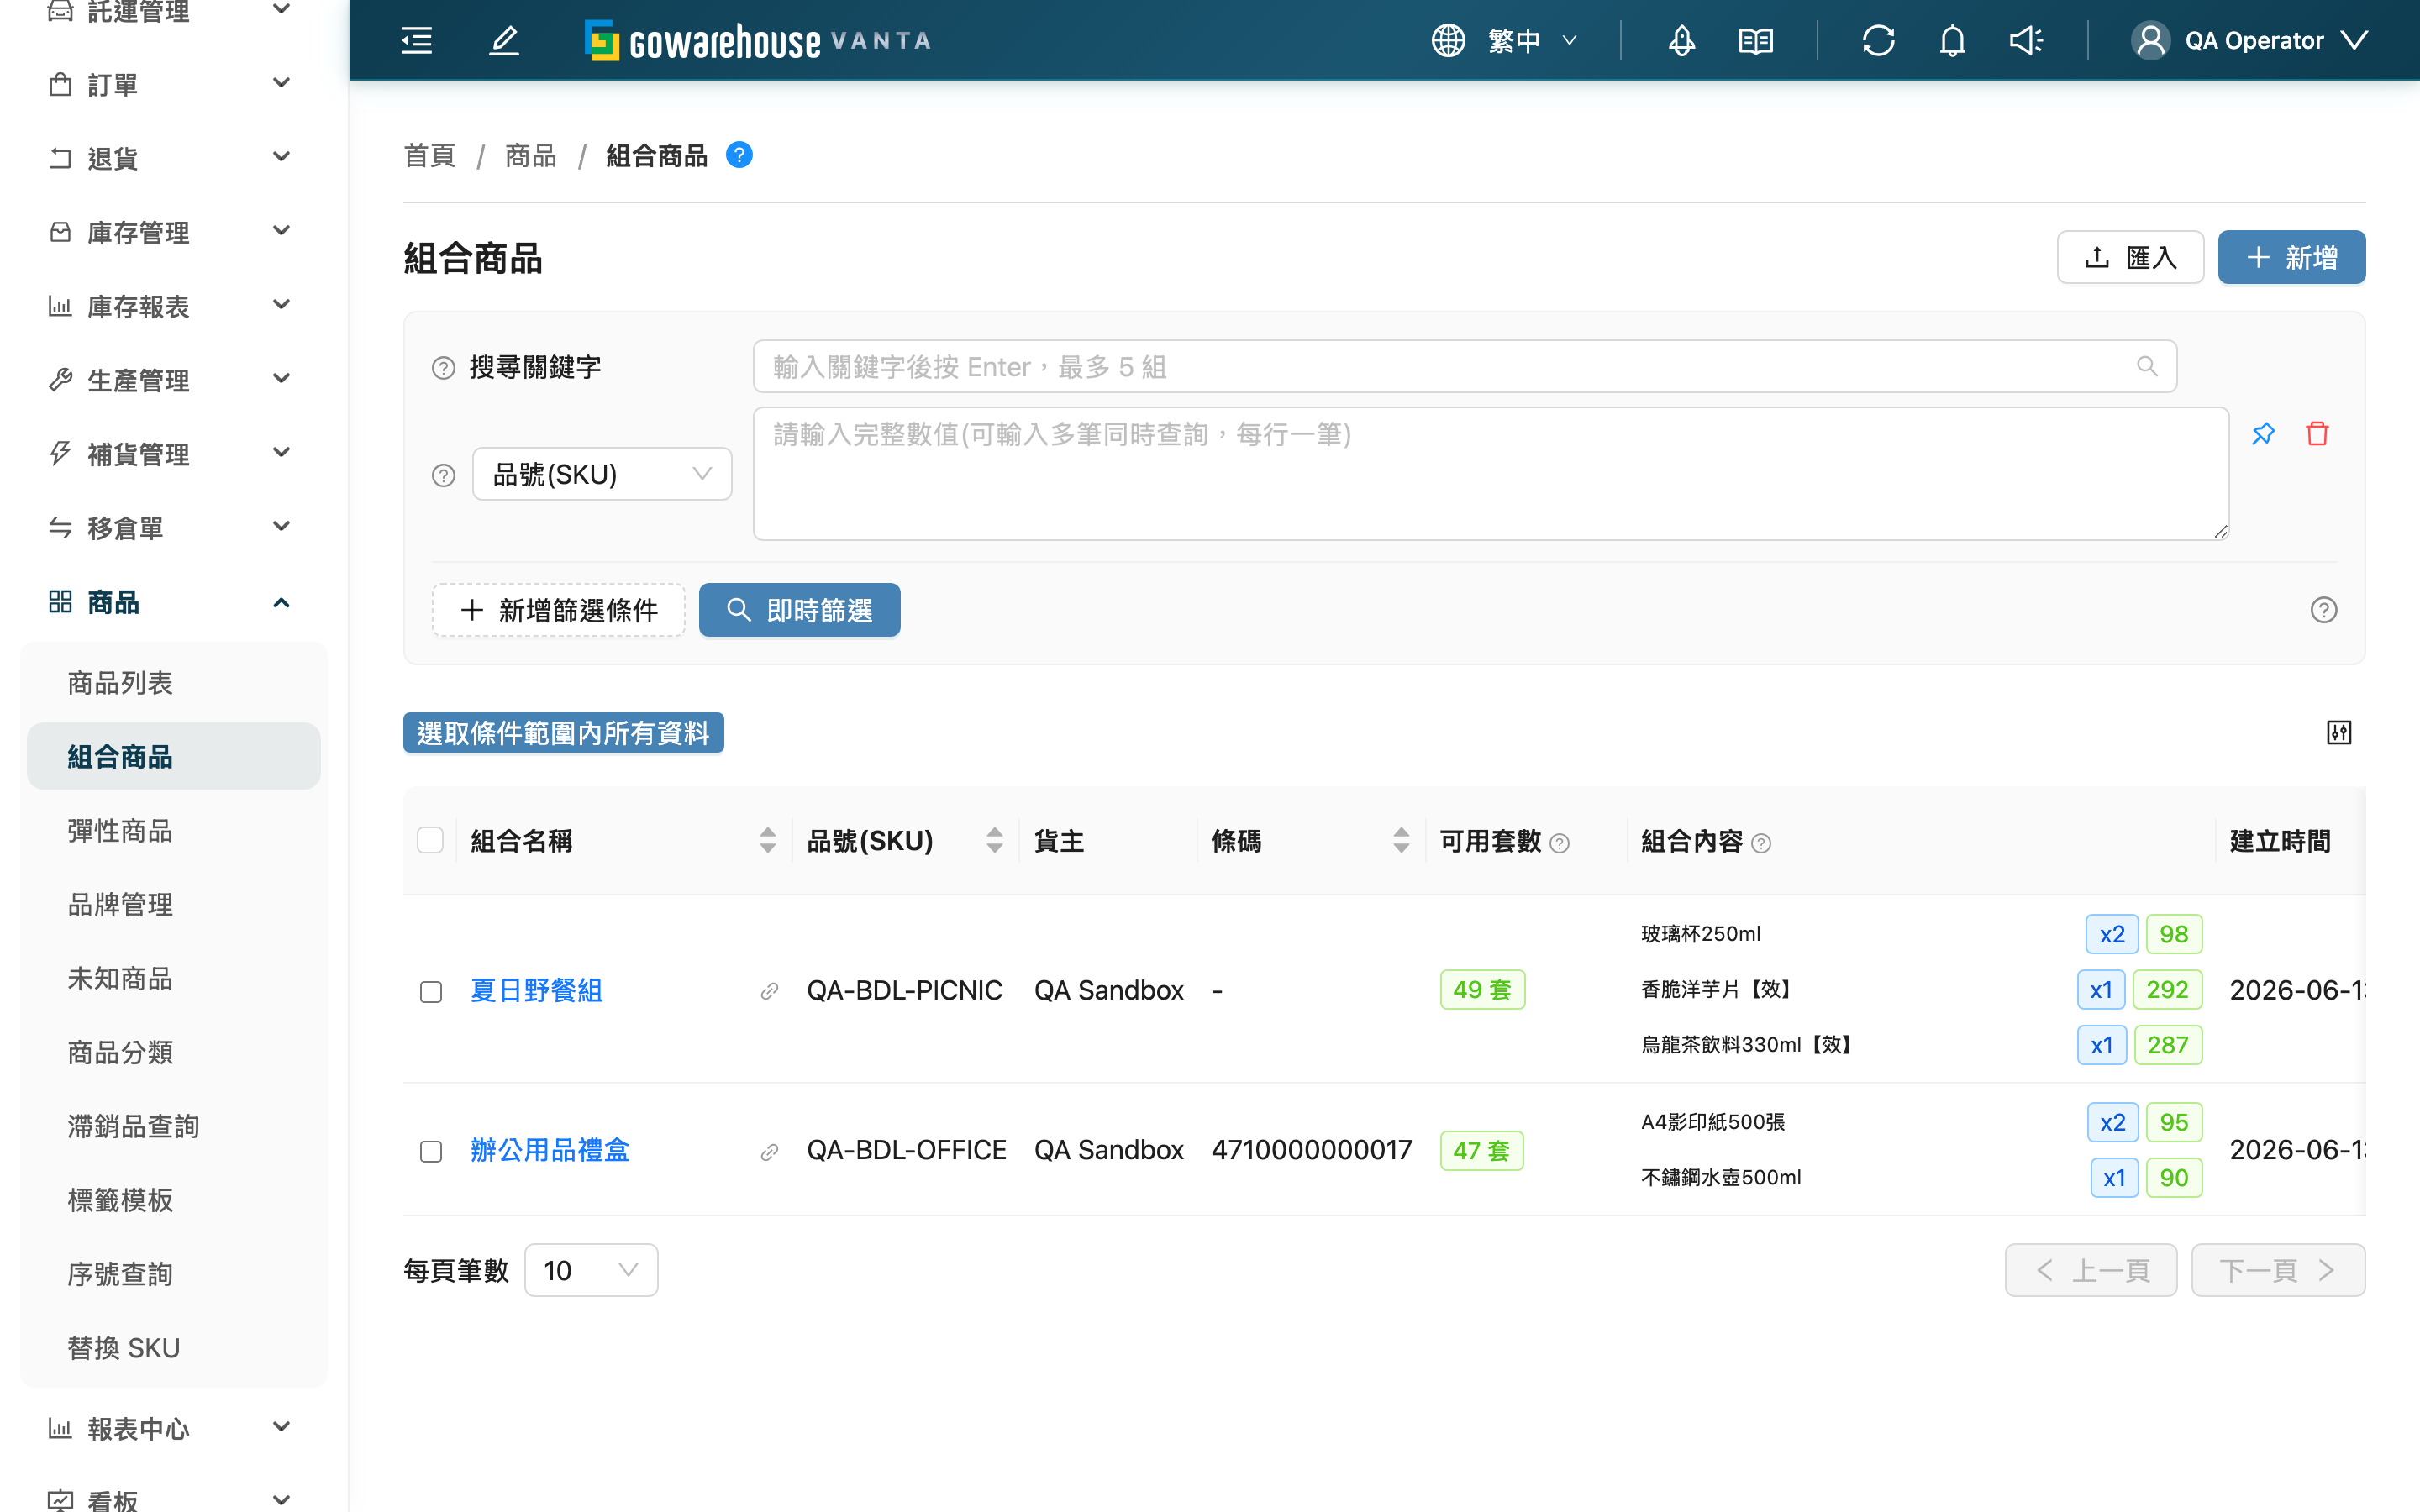Focus the multi-line SKU value textarea
This screenshot has height=1512, width=2420.
[1491, 474]
